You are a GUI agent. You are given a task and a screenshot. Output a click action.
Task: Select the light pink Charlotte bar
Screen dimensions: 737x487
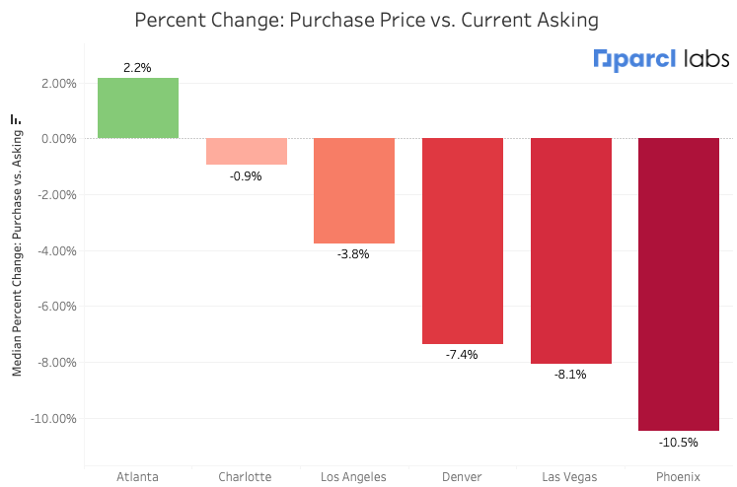(246, 151)
